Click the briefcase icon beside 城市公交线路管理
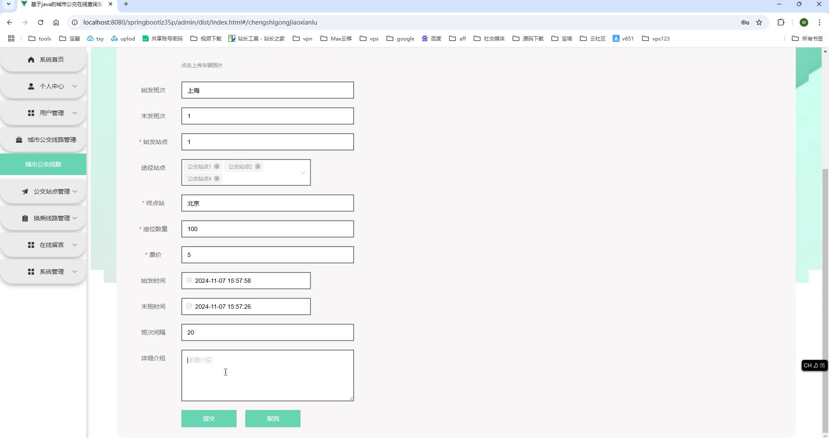 point(19,140)
